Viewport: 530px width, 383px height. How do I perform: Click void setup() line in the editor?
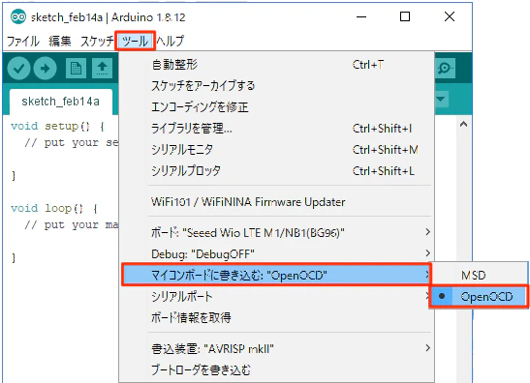tap(57, 126)
